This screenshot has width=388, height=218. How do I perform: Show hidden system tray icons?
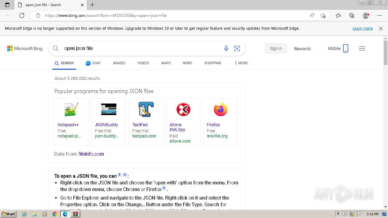click(x=338, y=214)
